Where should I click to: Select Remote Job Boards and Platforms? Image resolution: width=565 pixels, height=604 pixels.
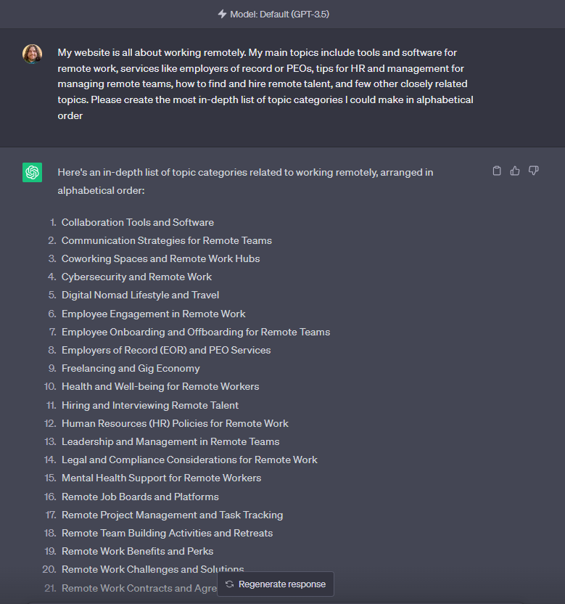(140, 497)
